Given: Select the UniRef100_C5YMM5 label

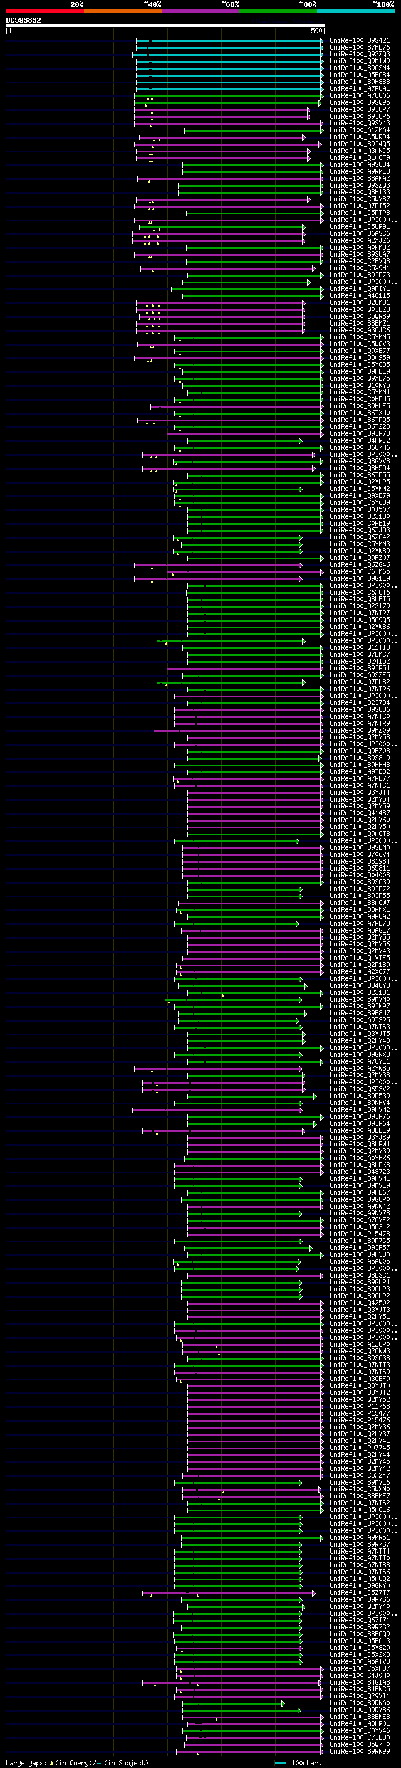Looking at the screenshot, I should click(x=360, y=337).
